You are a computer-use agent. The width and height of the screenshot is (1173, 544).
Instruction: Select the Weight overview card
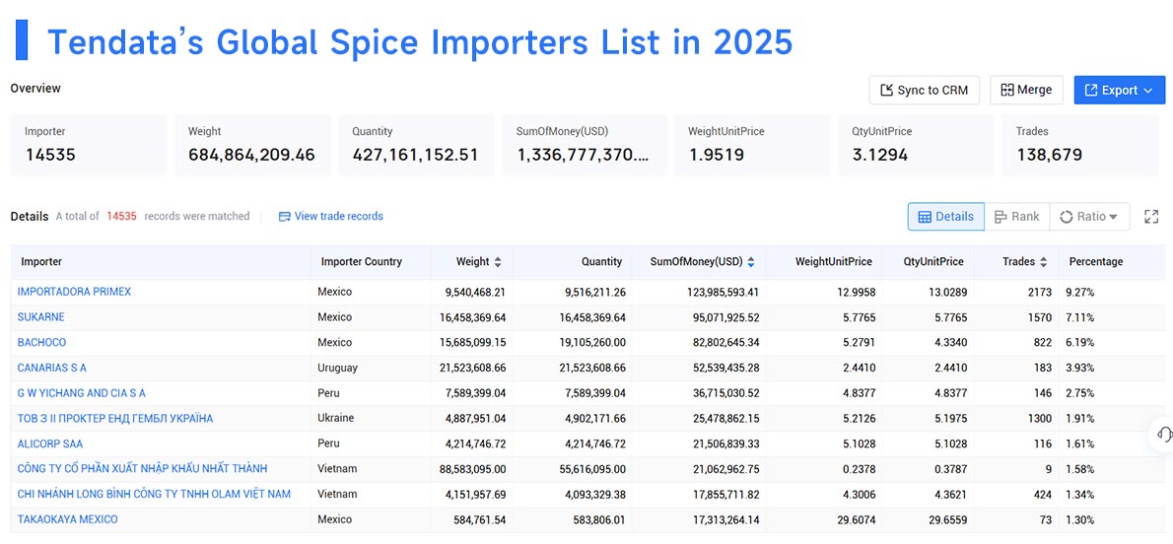253,145
